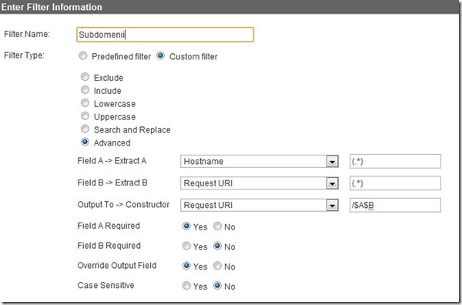The width and height of the screenshot is (462, 305).
Task: Choose the Exclude filter option
Action: [x=85, y=77]
